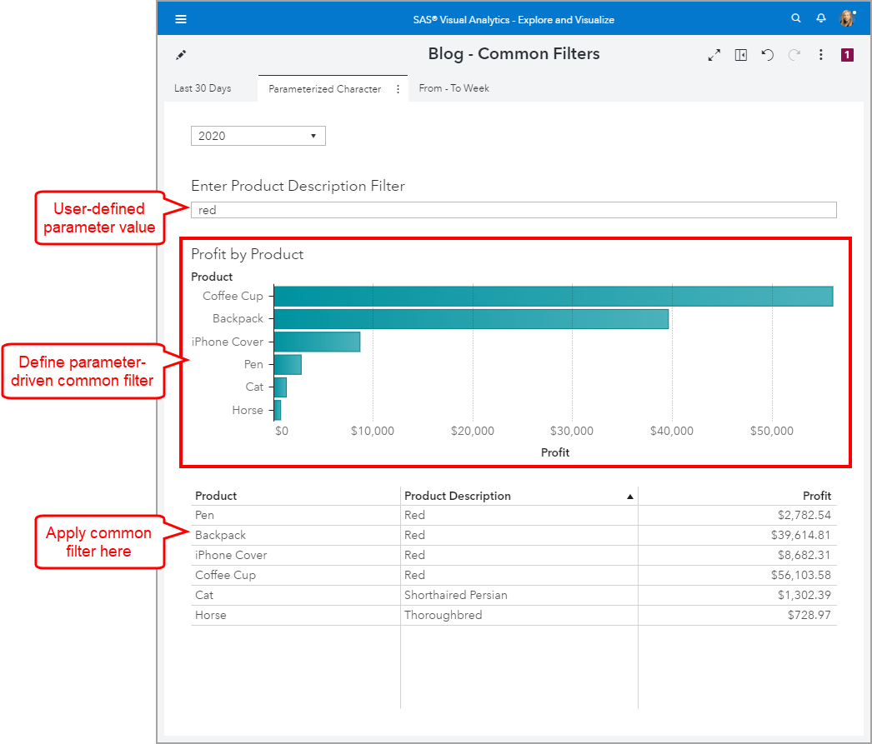Viewport: 872px width, 744px height.
Task: Click the redo icon
Action: (793, 54)
